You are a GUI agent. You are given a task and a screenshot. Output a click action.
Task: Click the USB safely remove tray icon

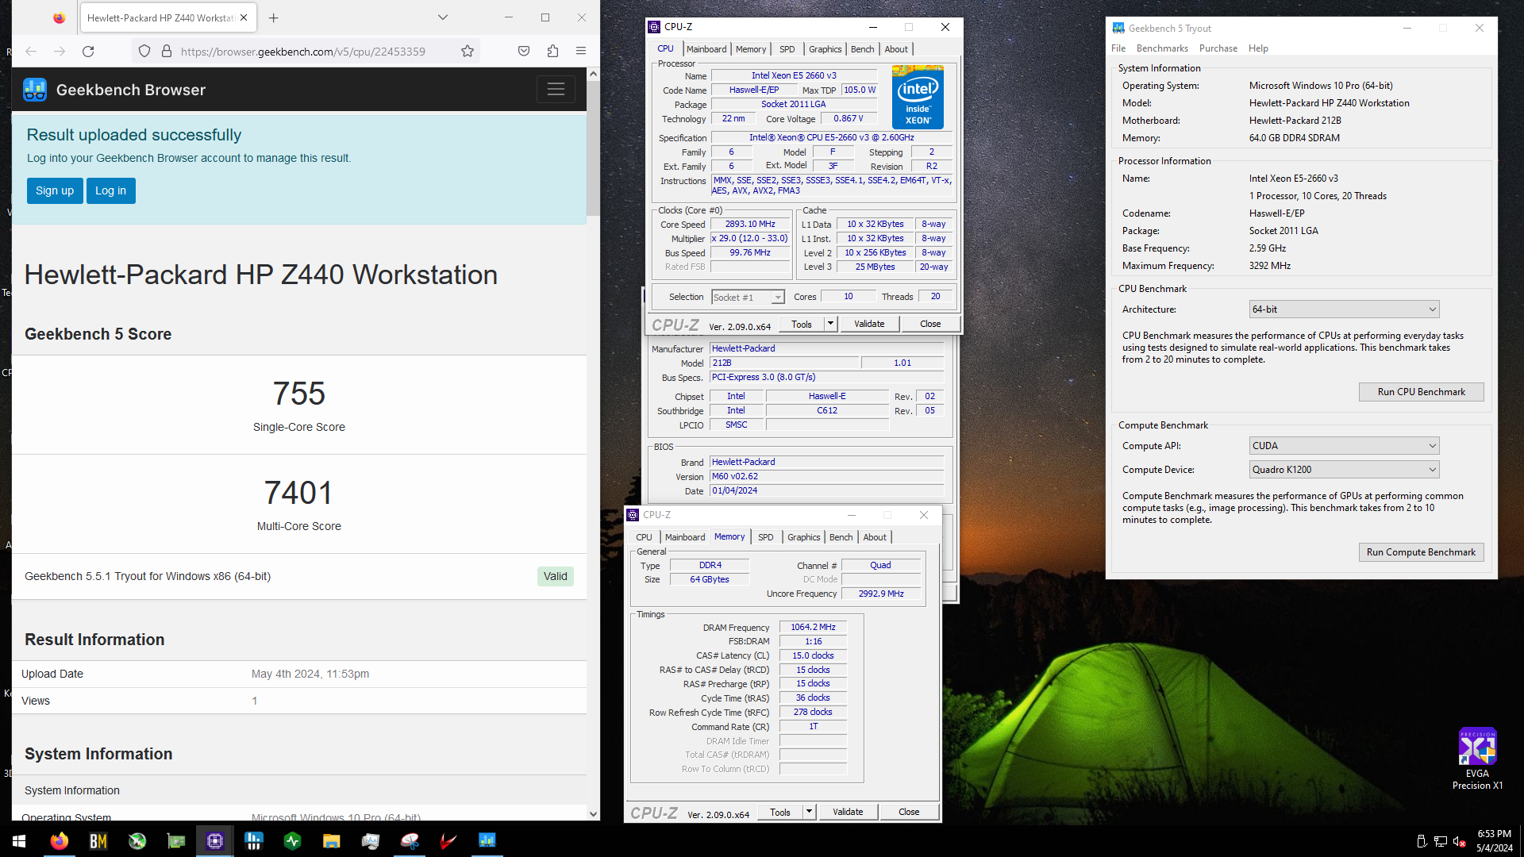coord(1422,842)
